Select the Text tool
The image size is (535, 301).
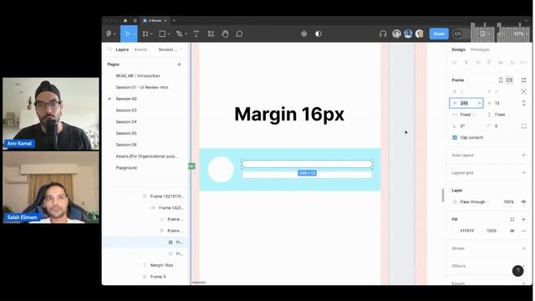196,33
